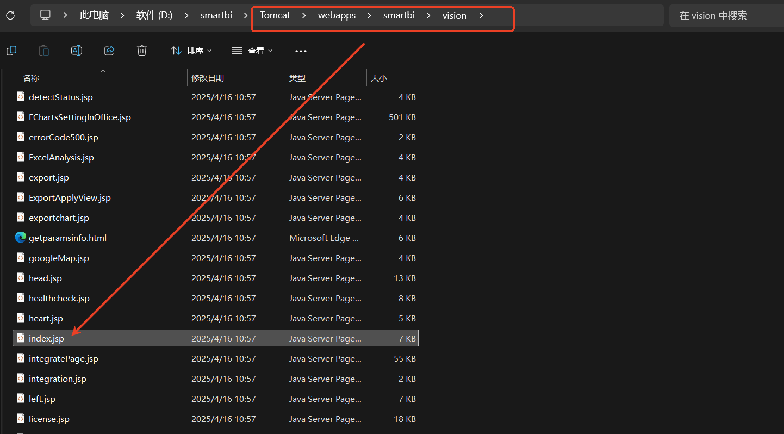
Task: Click the file icon of integration.jsp
Action: coord(21,379)
